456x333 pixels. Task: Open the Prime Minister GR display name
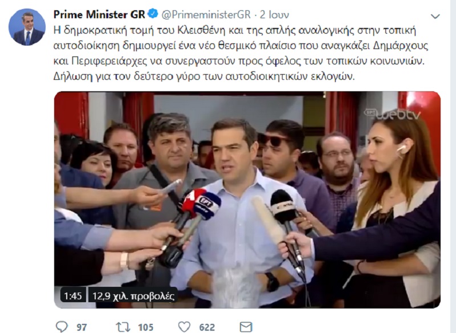99,14
